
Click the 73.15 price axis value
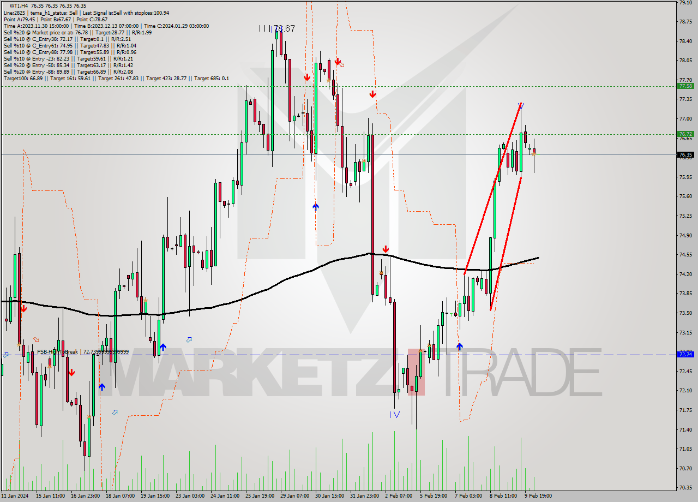[x=685, y=332]
